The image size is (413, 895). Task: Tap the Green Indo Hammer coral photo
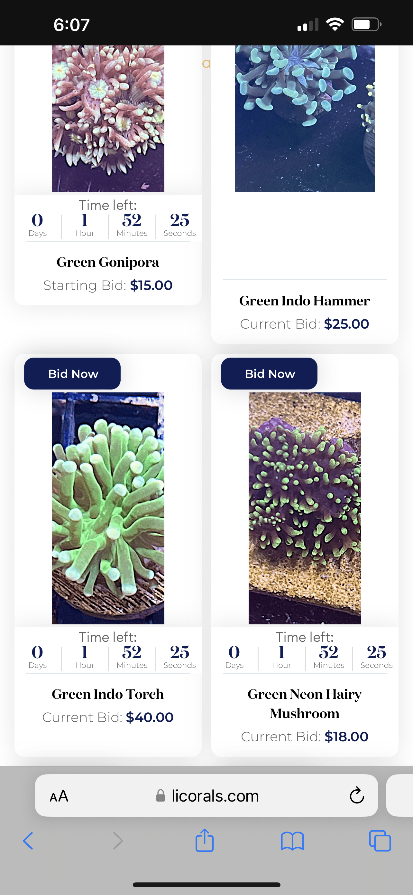(305, 118)
